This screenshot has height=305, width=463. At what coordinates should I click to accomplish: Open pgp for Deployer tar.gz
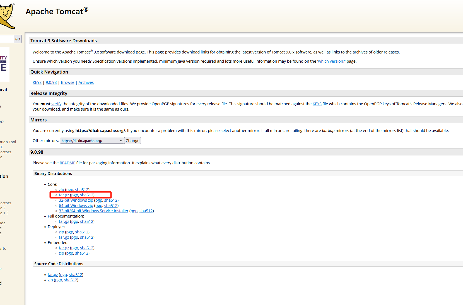pos(75,237)
